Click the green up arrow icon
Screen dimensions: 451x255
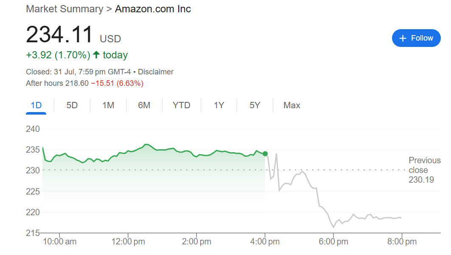point(96,55)
